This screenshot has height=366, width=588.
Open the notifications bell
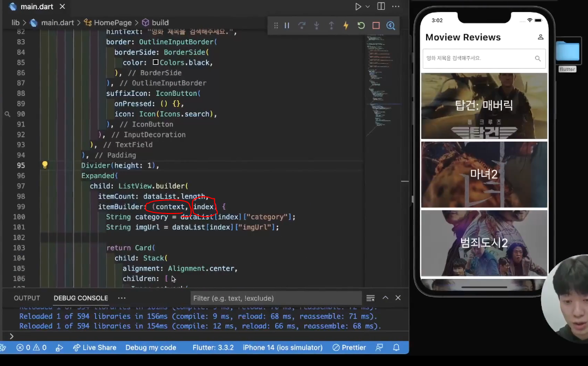(396, 347)
